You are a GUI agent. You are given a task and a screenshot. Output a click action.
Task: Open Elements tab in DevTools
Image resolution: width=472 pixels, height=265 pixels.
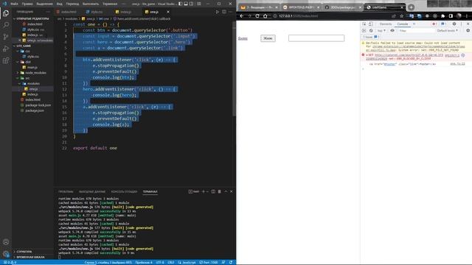pos(386,24)
